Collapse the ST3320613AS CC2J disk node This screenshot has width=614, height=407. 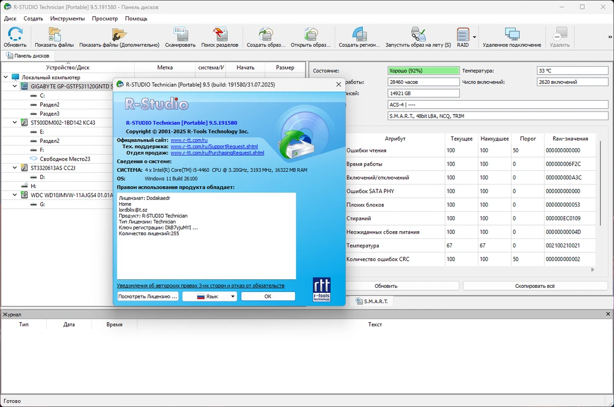pyautogui.click(x=15, y=168)
